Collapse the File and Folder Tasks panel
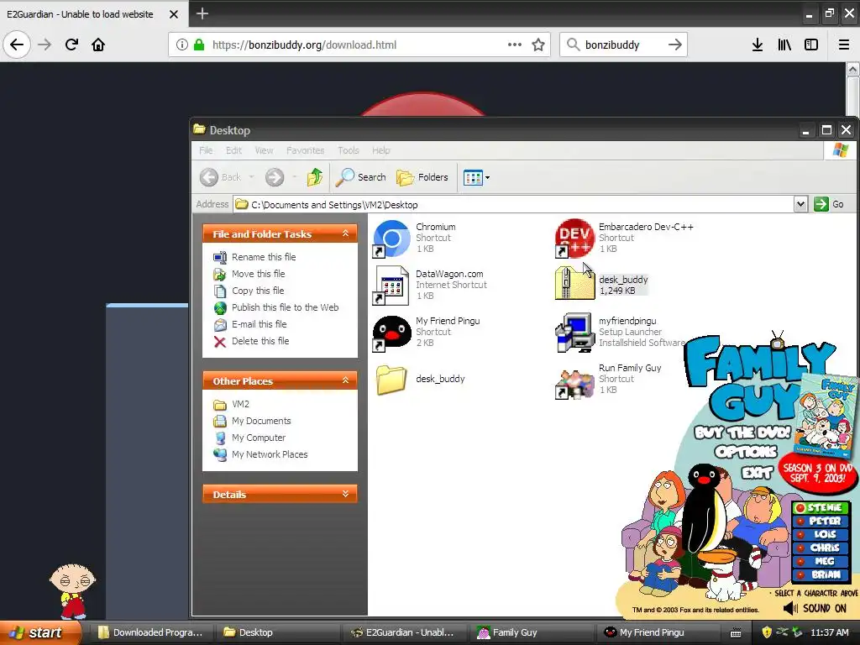 click(x=345, y=233)
